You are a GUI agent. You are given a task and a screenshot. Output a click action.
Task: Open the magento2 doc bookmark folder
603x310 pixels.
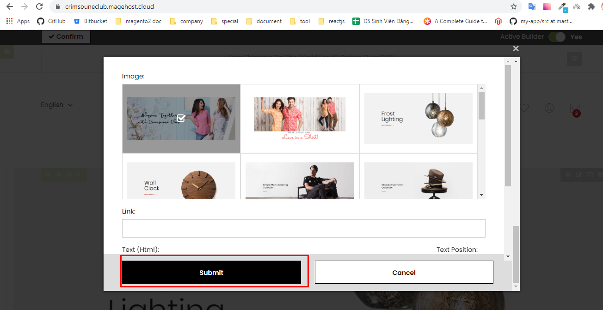pyautogui.click(x=138, y=21)
